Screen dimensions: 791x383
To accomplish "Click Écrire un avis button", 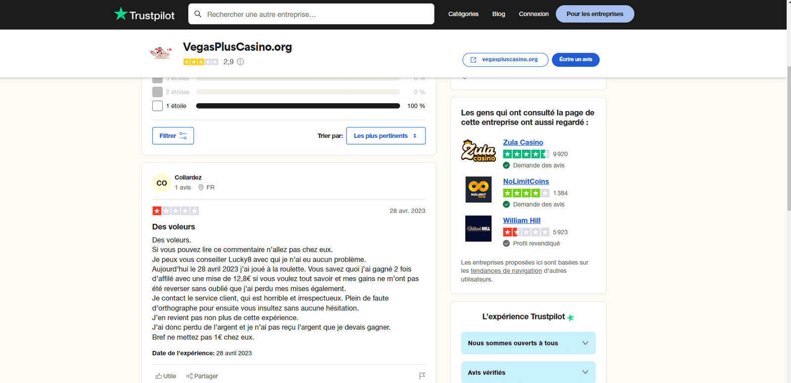I will click(575, 60).
